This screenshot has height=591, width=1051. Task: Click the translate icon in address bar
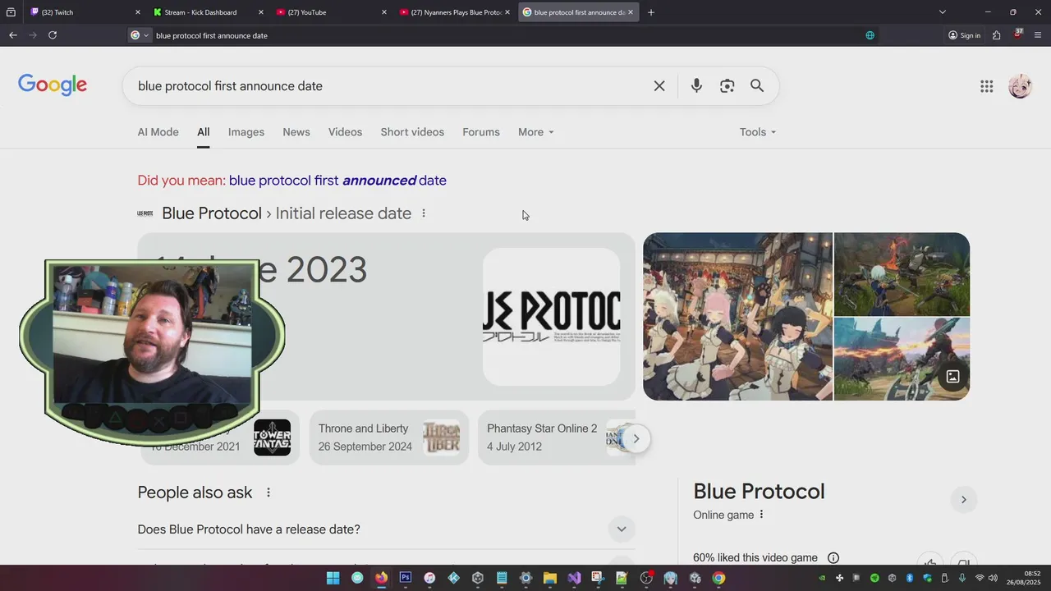point(870,35)
